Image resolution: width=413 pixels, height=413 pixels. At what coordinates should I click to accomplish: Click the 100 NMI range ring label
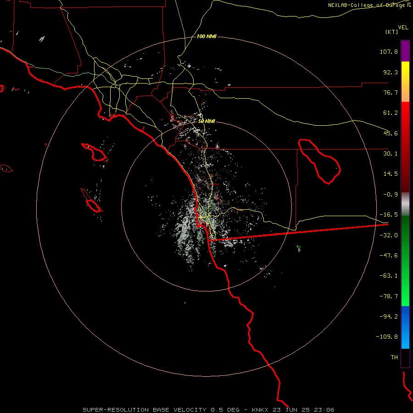pyautogui.click(x=206, y=36)
